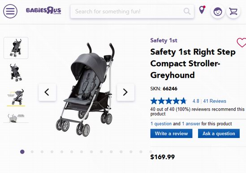Select the second carousel dot indicator
246x173 pixels.
(x=32, y=152)
